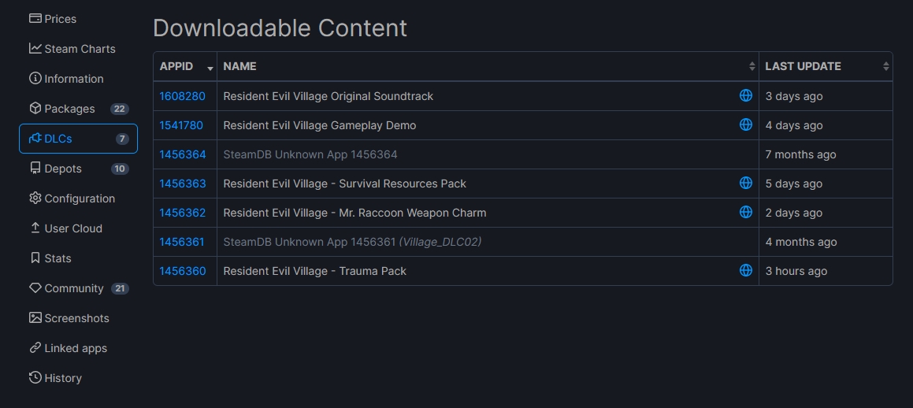Click globe icon for Original Soundtrack row
The height and width of the screenshot is (408, 913).
[x=745, y=95]
